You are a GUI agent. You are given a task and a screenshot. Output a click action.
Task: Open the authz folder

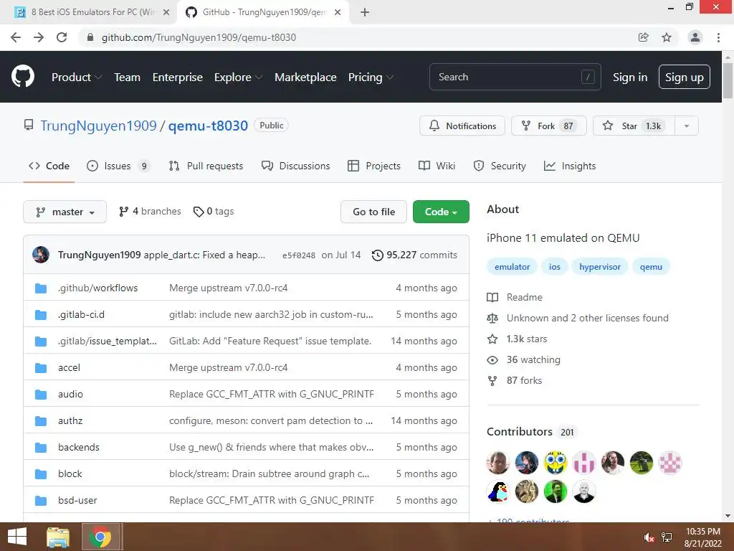coord(70,420)
